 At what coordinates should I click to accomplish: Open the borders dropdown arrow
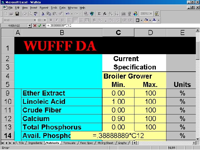tap(142, 20)
